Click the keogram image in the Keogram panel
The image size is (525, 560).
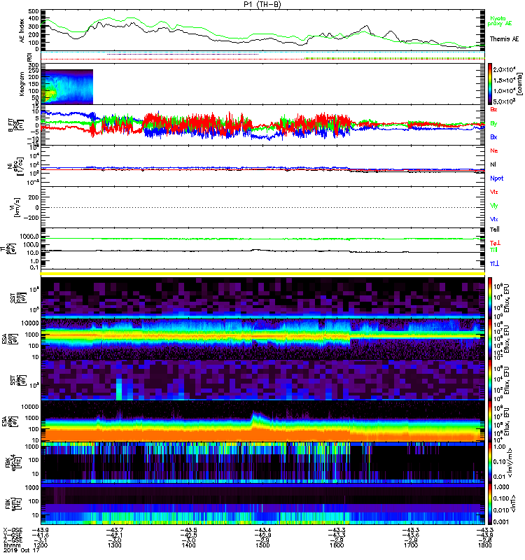click(x=67, y=86)
